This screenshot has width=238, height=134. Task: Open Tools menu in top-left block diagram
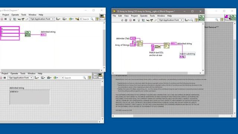[x=23, y=15]
